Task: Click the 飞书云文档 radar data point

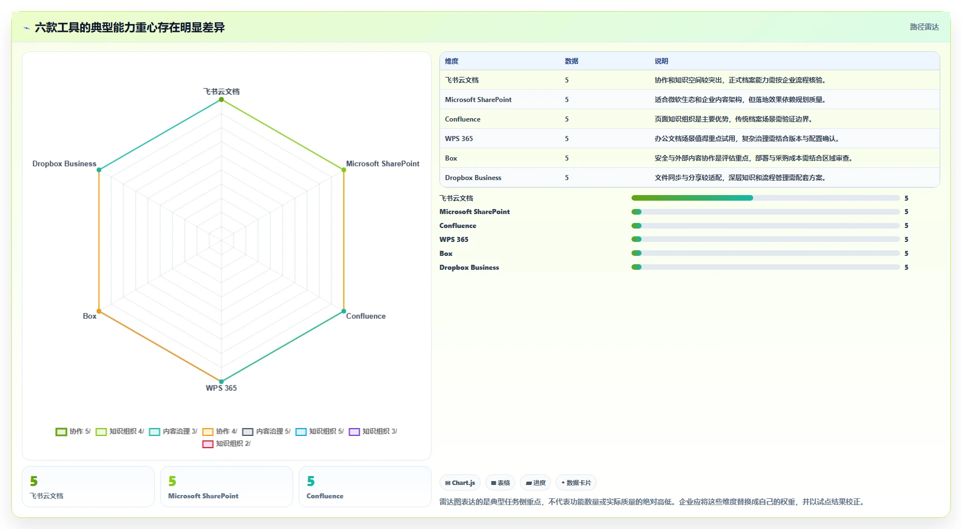Action: 221,99
